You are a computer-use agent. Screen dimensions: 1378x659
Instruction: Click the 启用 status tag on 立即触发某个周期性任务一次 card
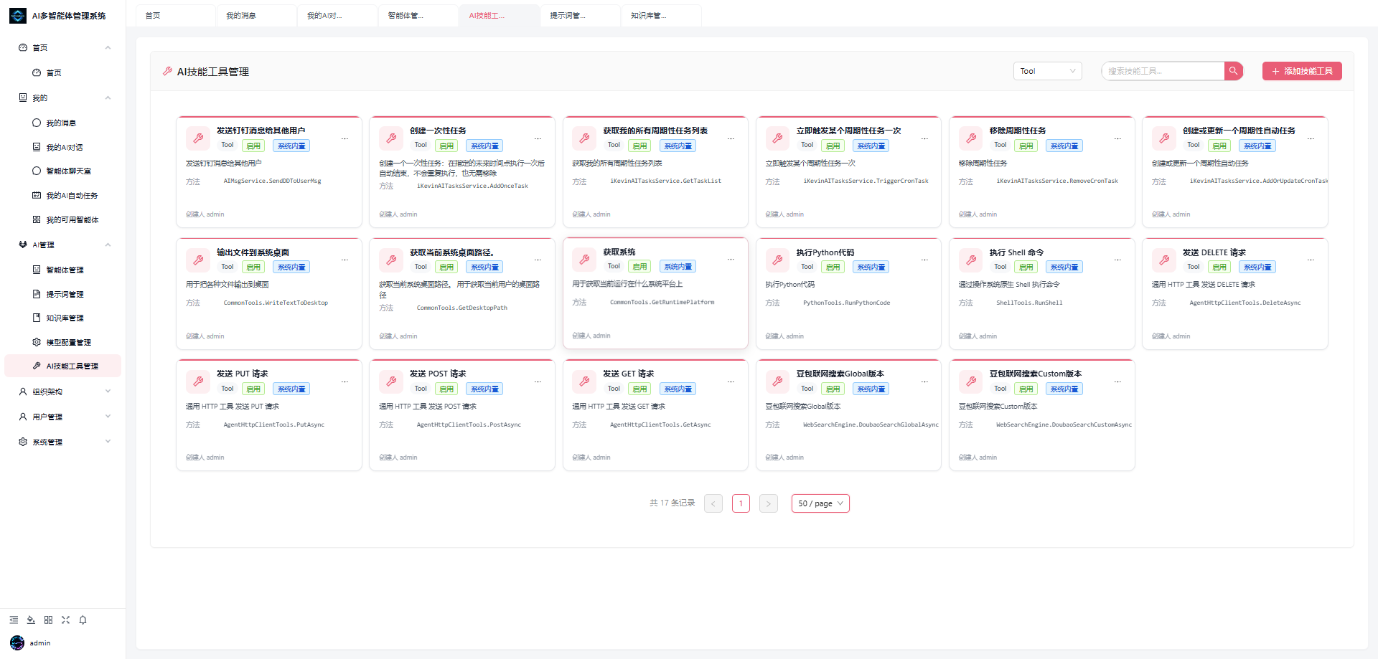(833, 146)
